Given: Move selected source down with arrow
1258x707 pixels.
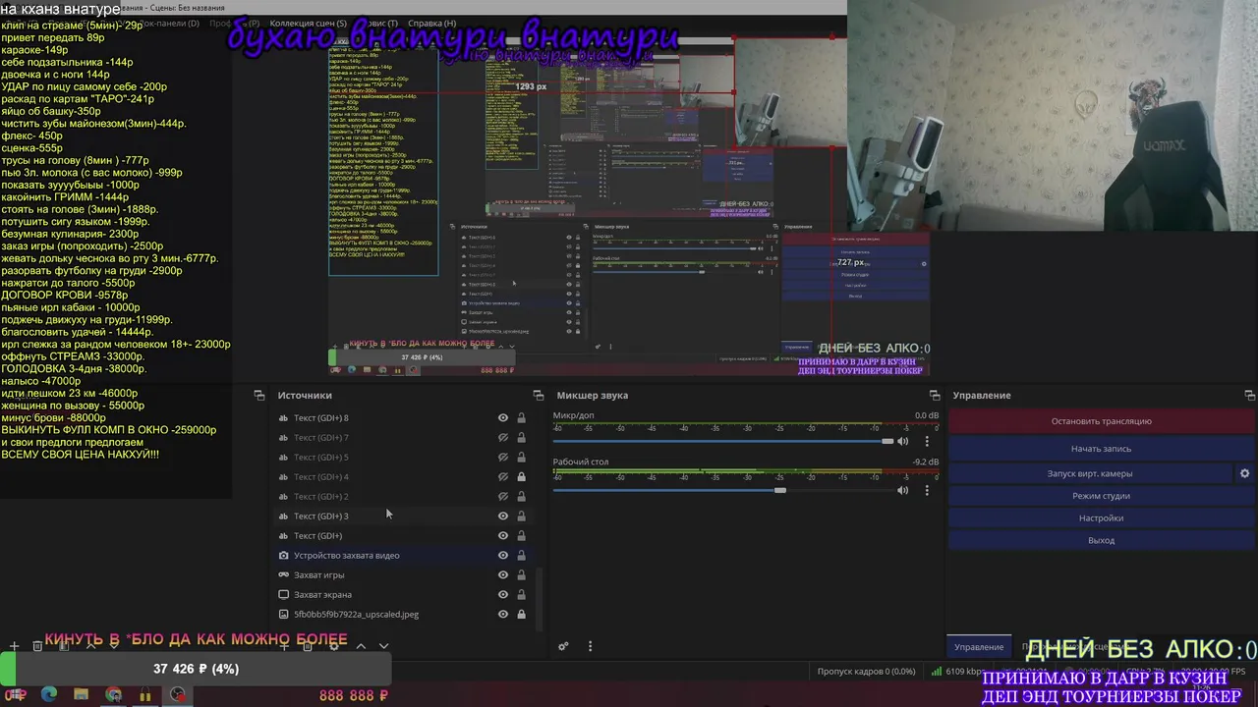Looking at the screenshot, I should [383, 646].
